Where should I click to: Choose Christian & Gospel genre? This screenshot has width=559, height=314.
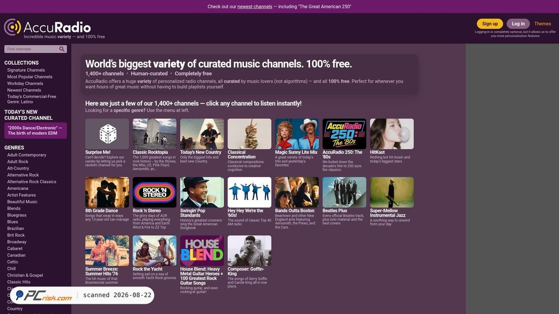coord(25,275)
